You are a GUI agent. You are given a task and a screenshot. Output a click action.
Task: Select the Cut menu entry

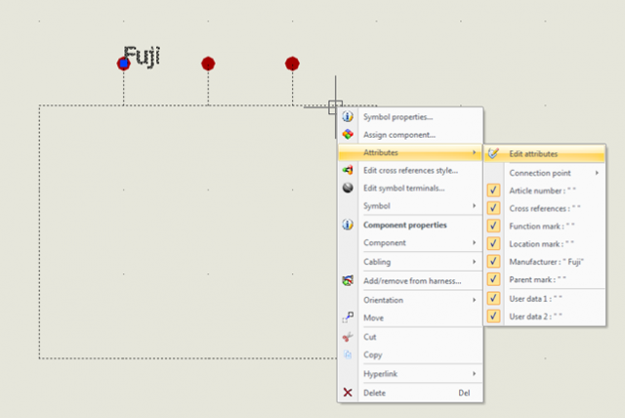[x=410, y=337]
